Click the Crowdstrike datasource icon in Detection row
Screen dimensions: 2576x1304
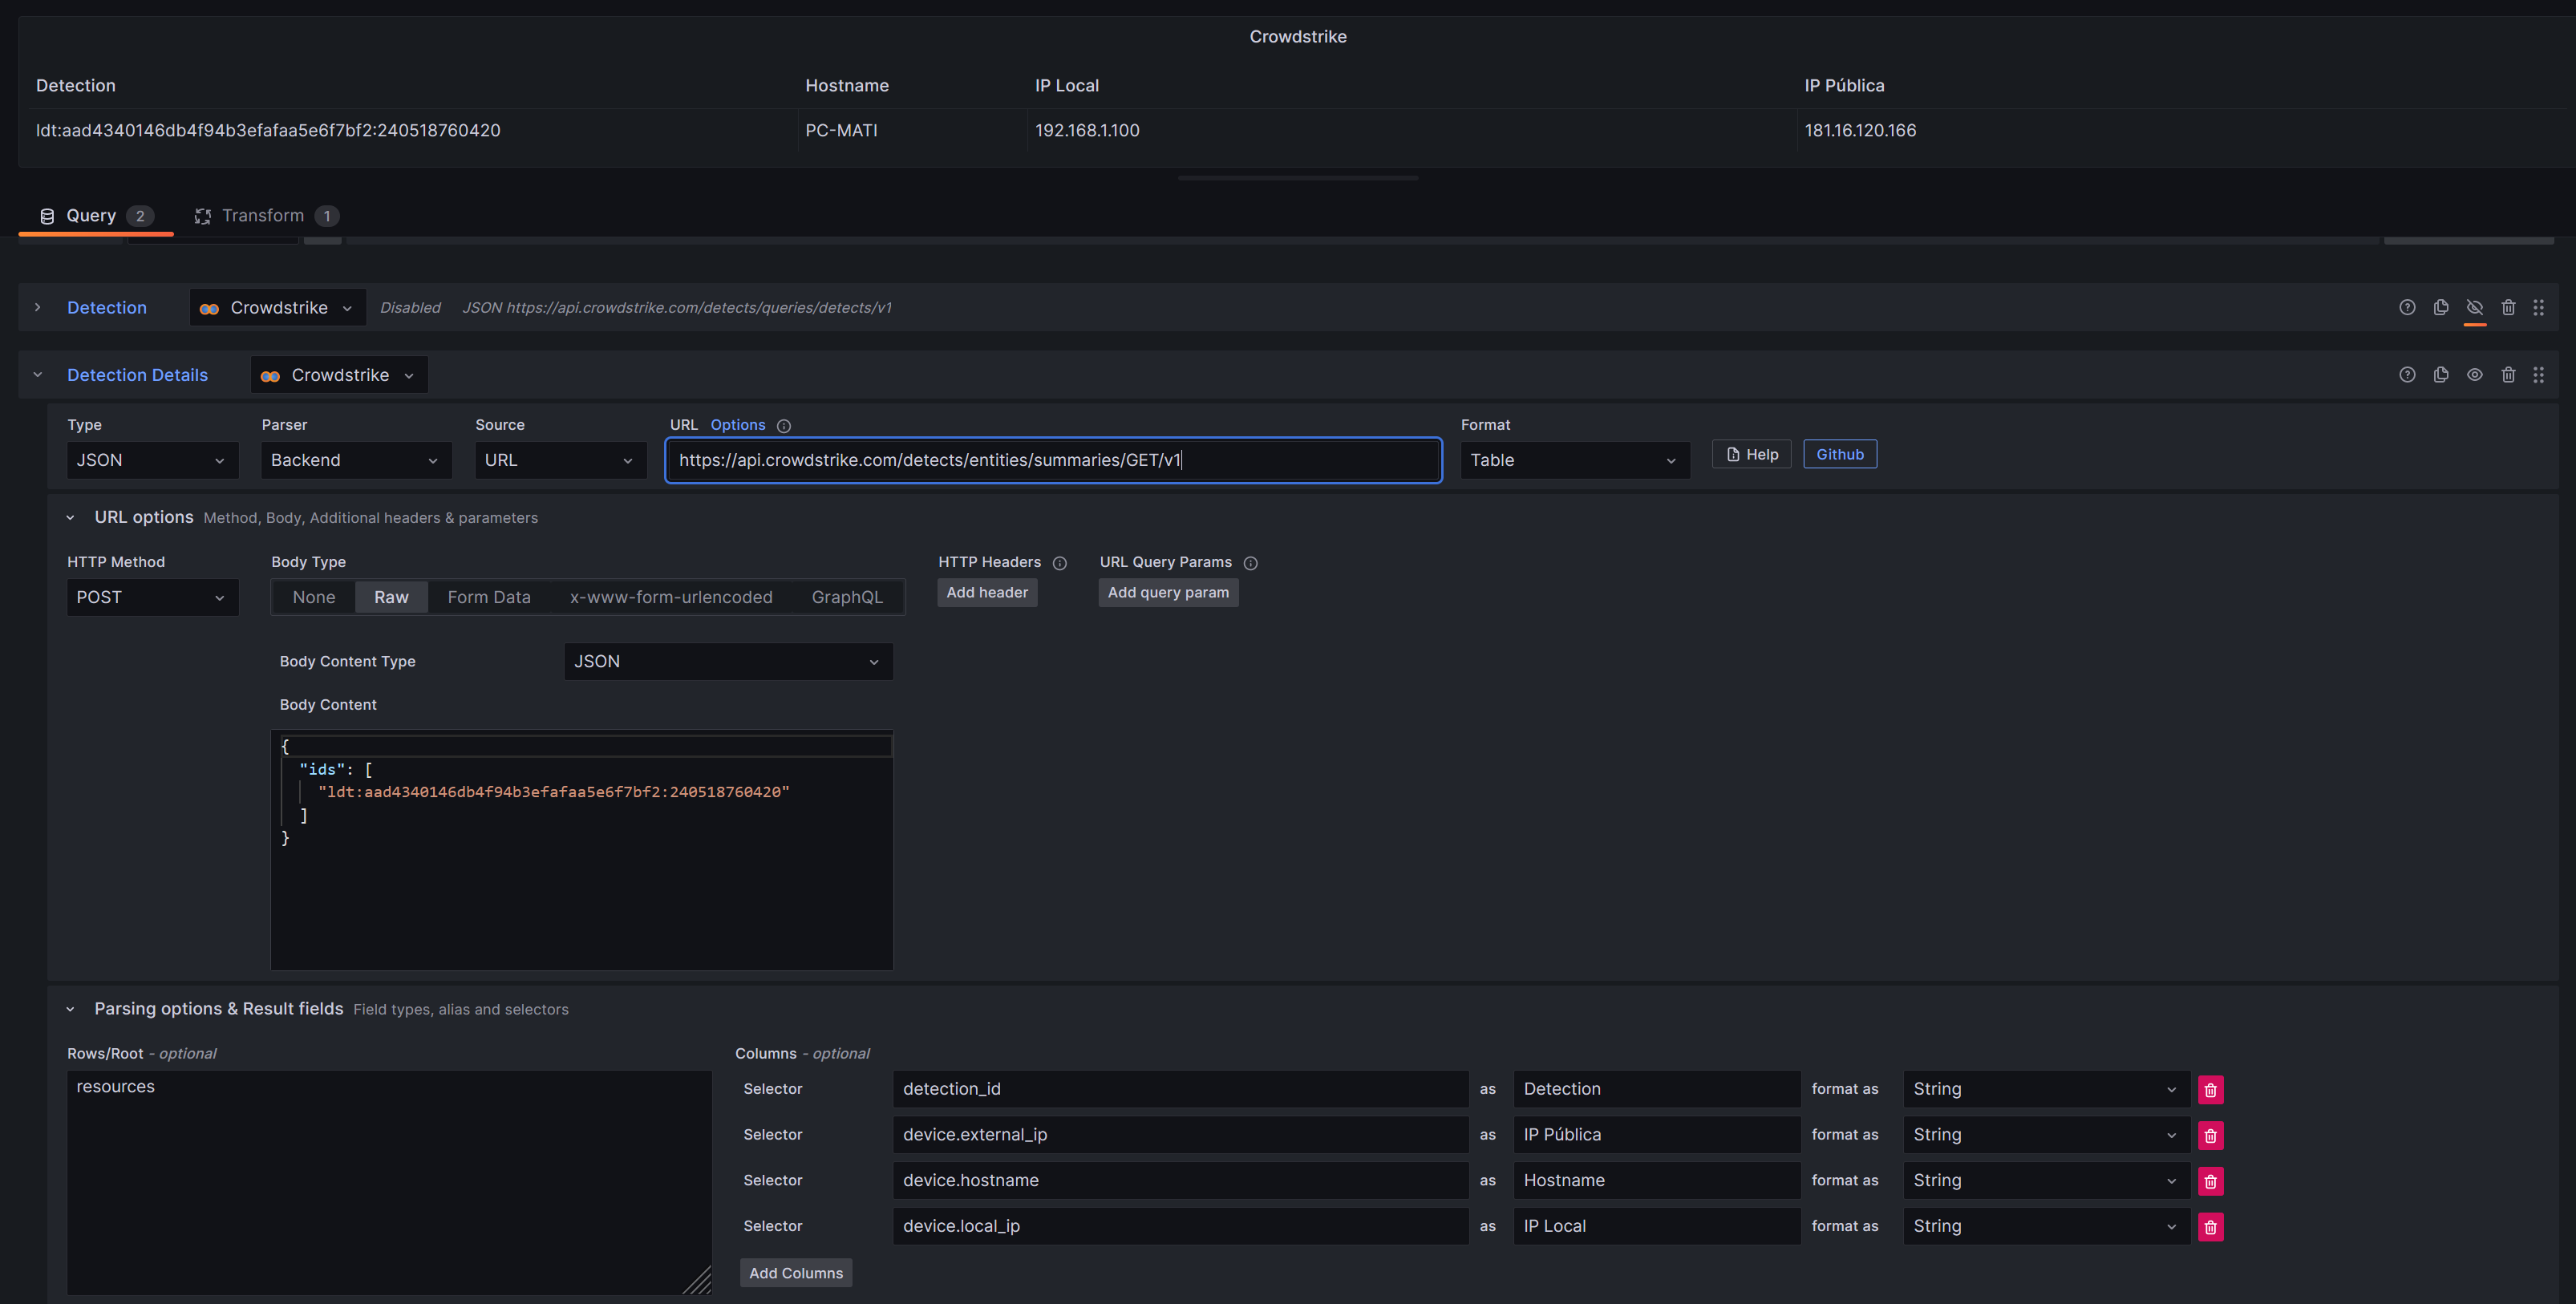pos(210,307)
